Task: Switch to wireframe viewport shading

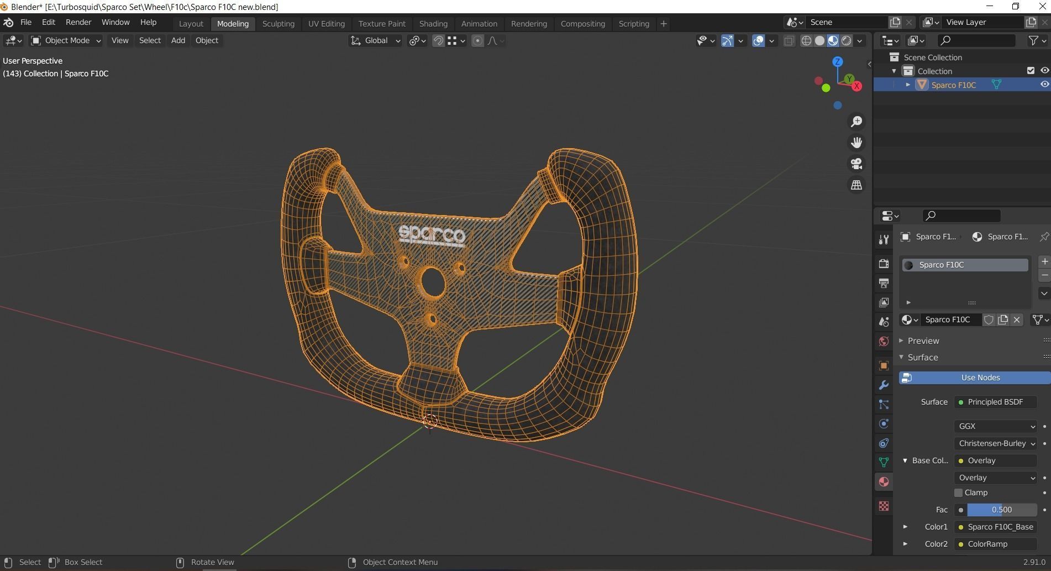Action: (806, 40)
